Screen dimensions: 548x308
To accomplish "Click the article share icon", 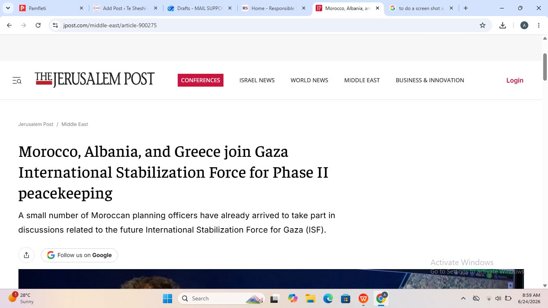I will (x=26, y=255).
